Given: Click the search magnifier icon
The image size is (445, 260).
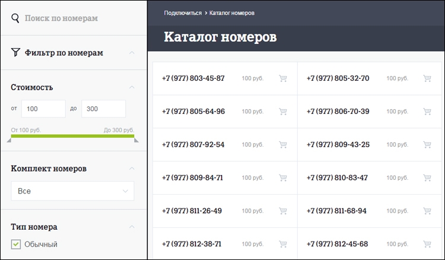Looking at the screenshot, I should pyautogui.click(x=15, y=18).
